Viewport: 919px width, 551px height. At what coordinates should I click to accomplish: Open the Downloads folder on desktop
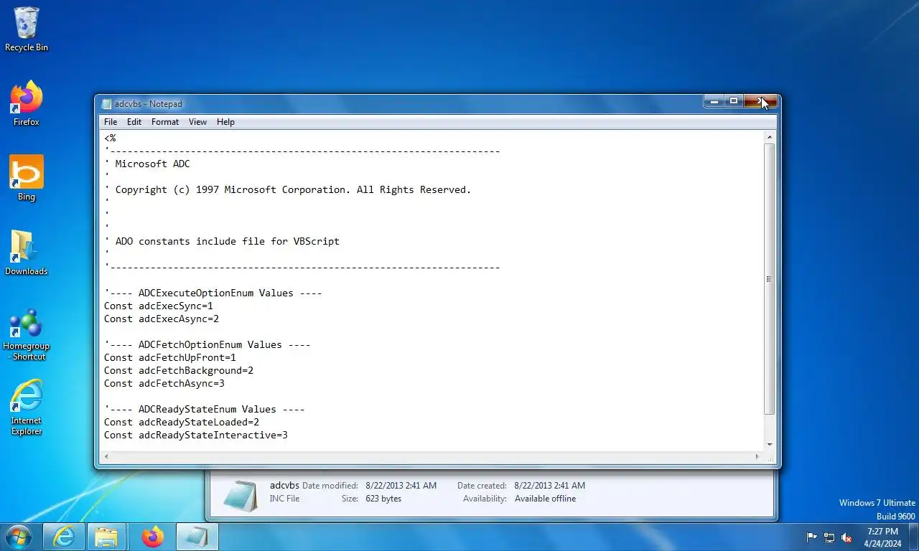pos(27,253)
